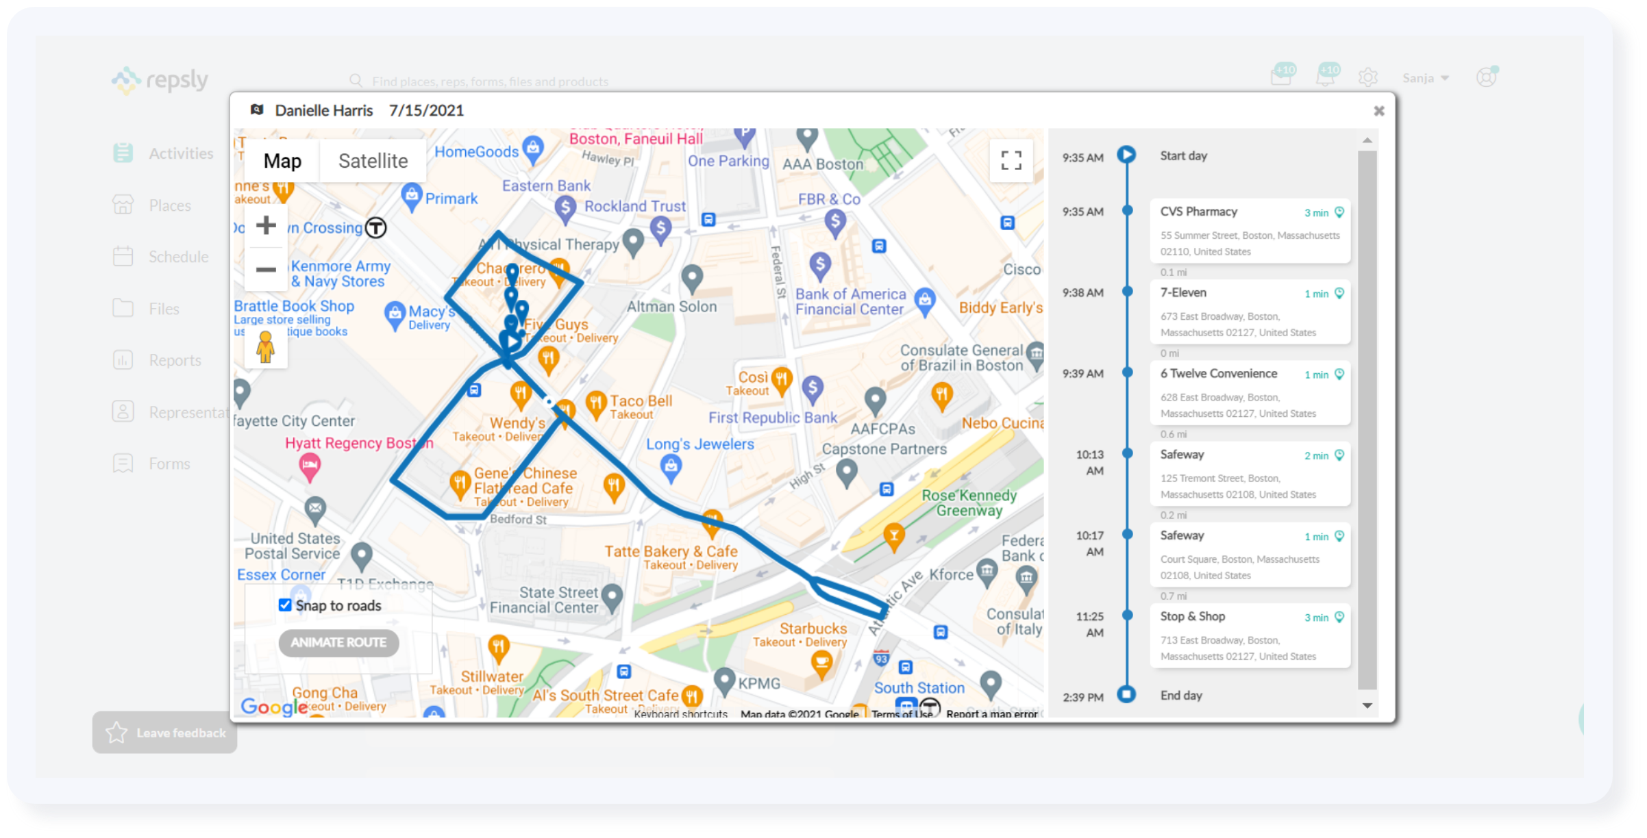The width and height of the screenshot is (1647, 838).
Task: Click the Stop & Shop location pin icon
Action: [1339, 617]
